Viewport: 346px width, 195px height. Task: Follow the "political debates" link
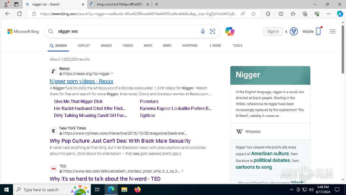(x=272, y=160)
